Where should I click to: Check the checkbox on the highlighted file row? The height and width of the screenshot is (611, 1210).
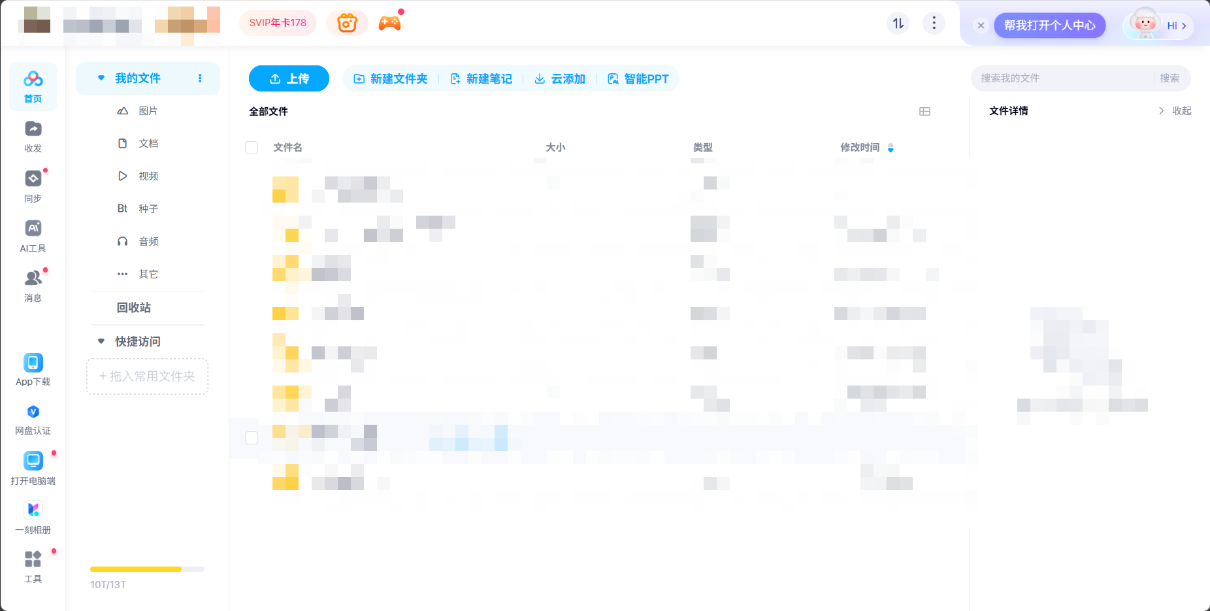(252, 438)
